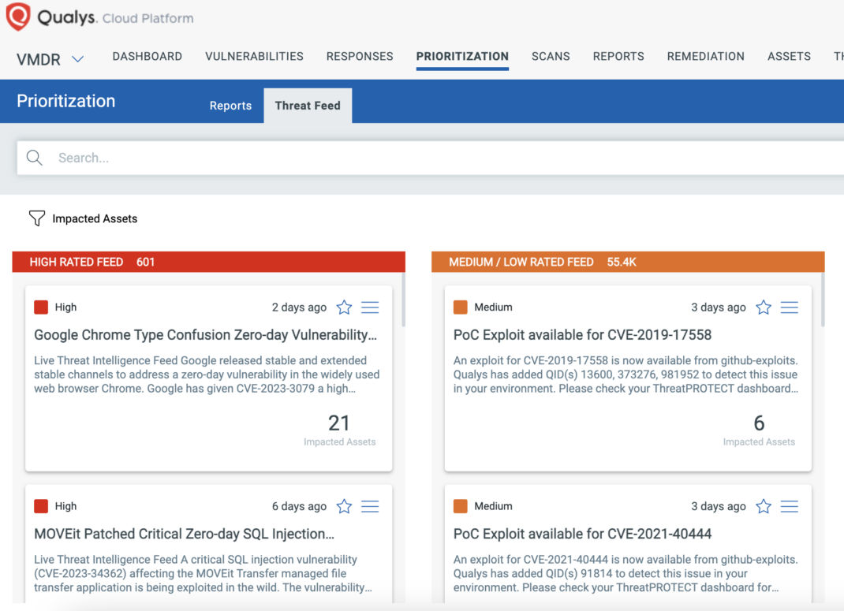The image size is (844, 611).
Task: Star the Google Chrome Type Confusion card
Action: (344, 307)
